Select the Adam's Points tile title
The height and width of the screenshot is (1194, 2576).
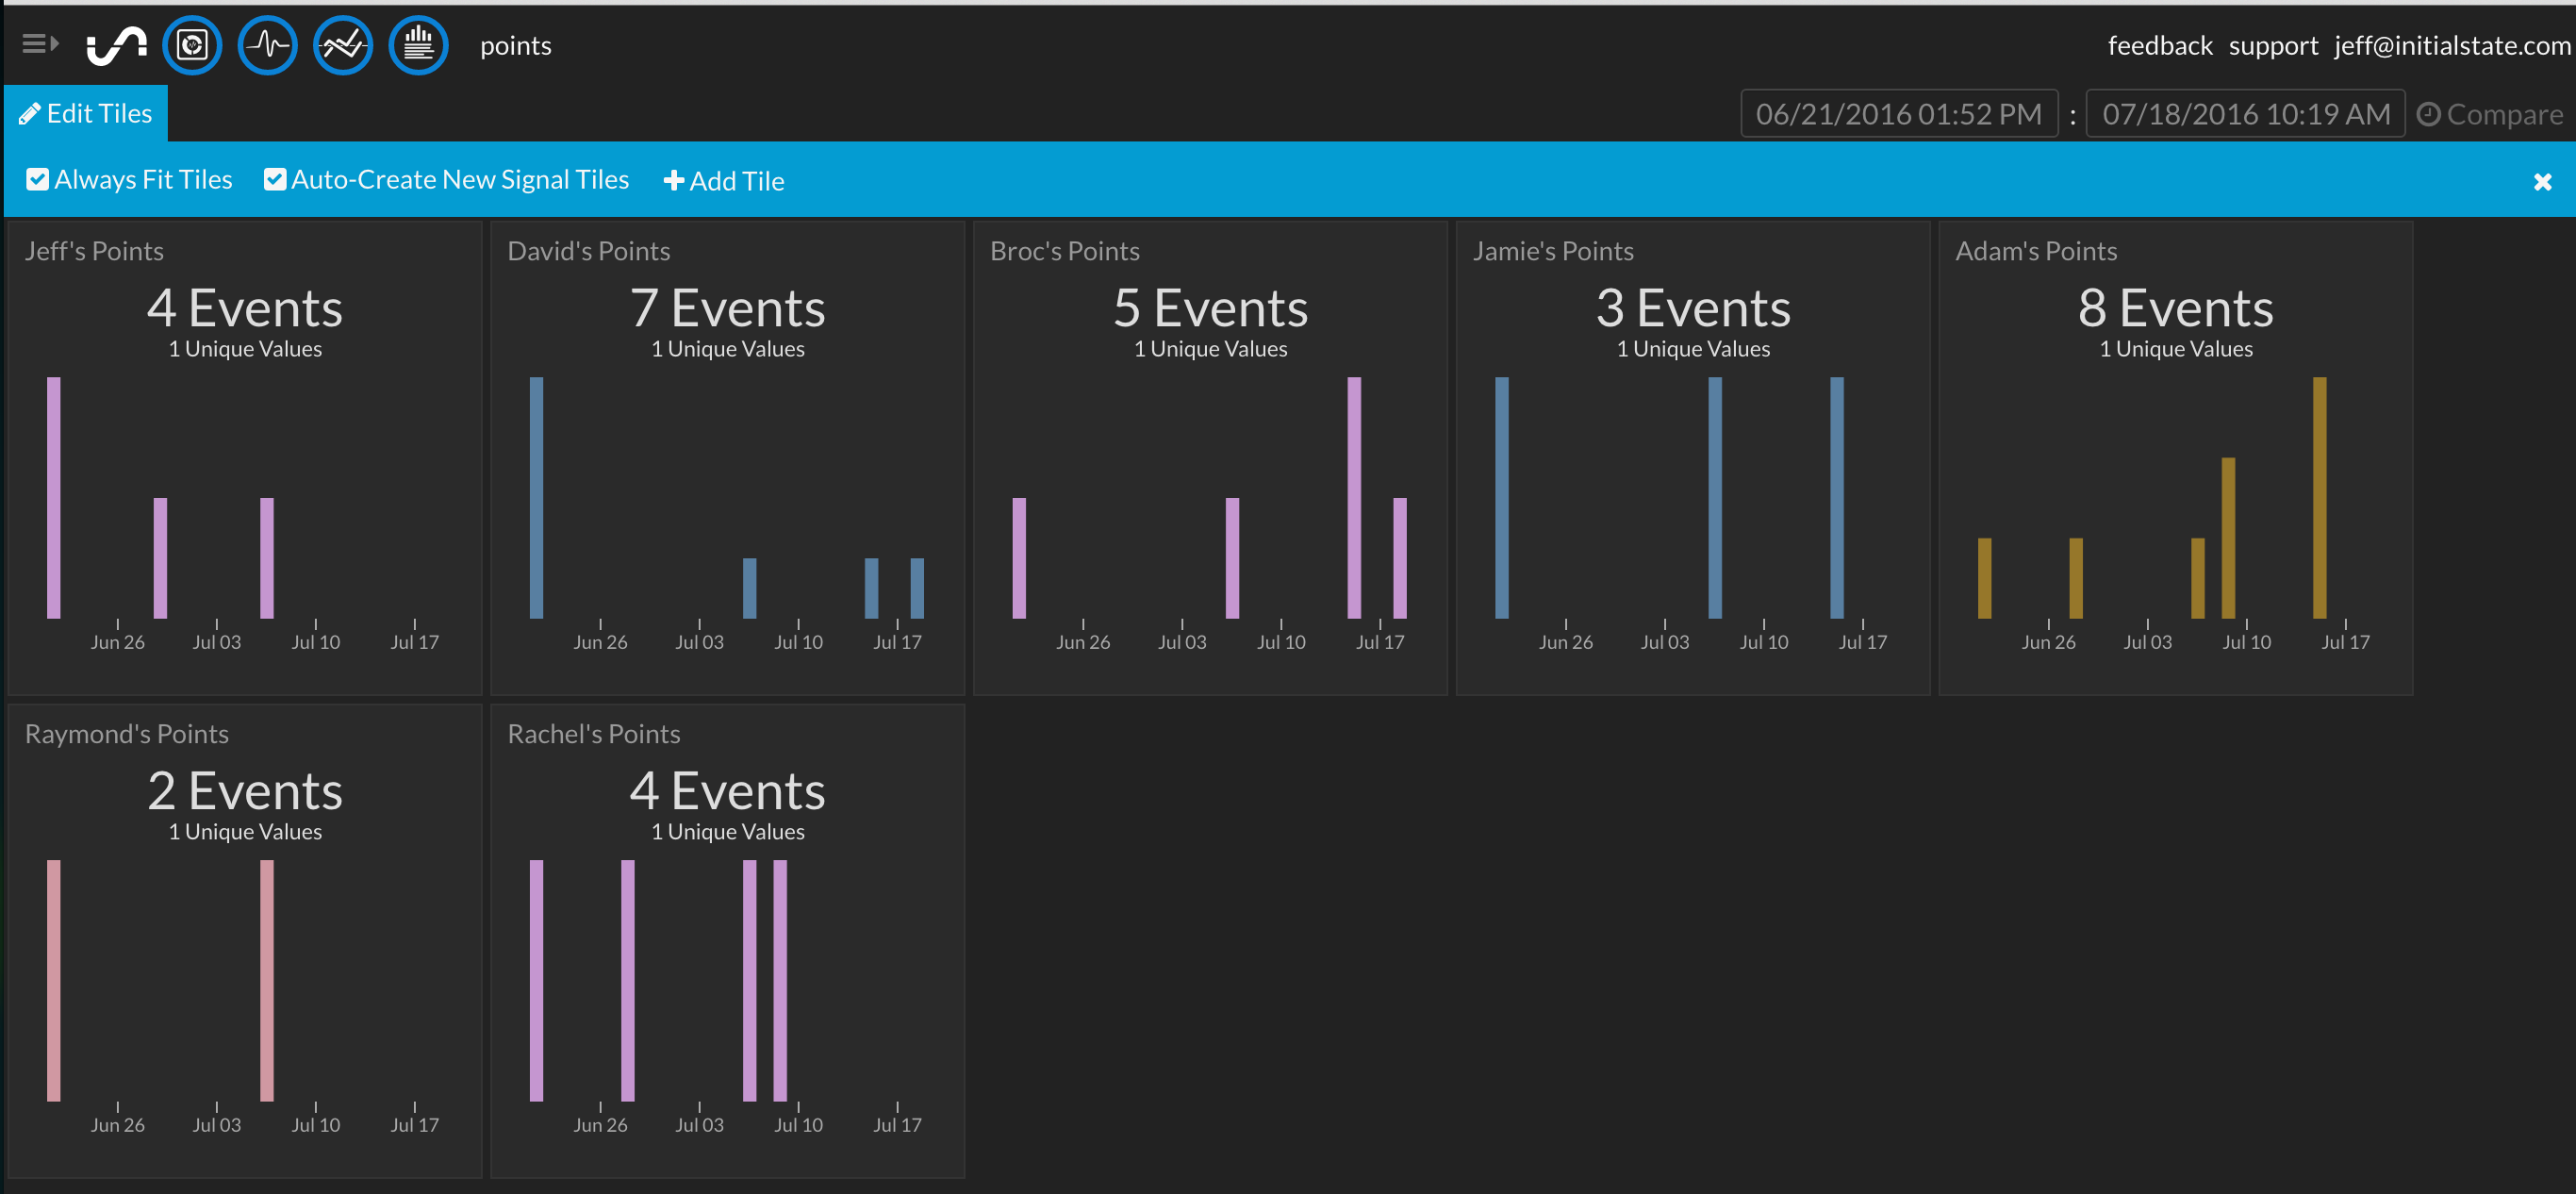pyautogui.click(x=2036, y=251)
